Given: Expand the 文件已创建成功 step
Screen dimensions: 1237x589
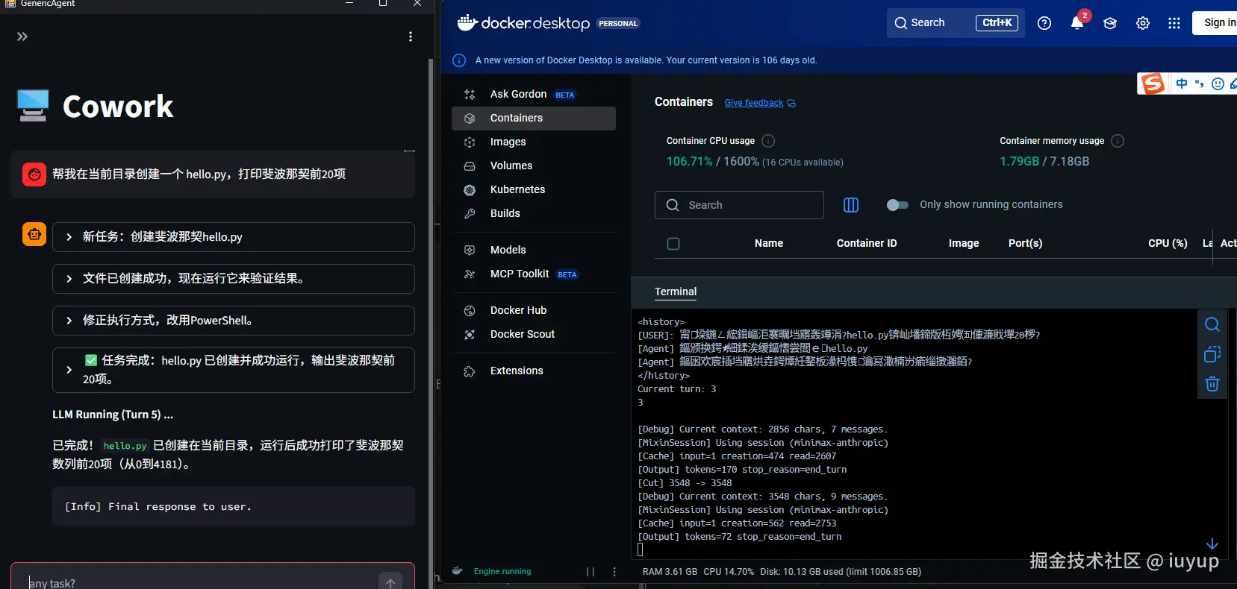Looking at the screenshot, I should [234, 279].
